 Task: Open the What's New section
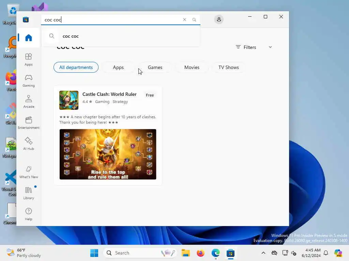[x=29, y=172]
